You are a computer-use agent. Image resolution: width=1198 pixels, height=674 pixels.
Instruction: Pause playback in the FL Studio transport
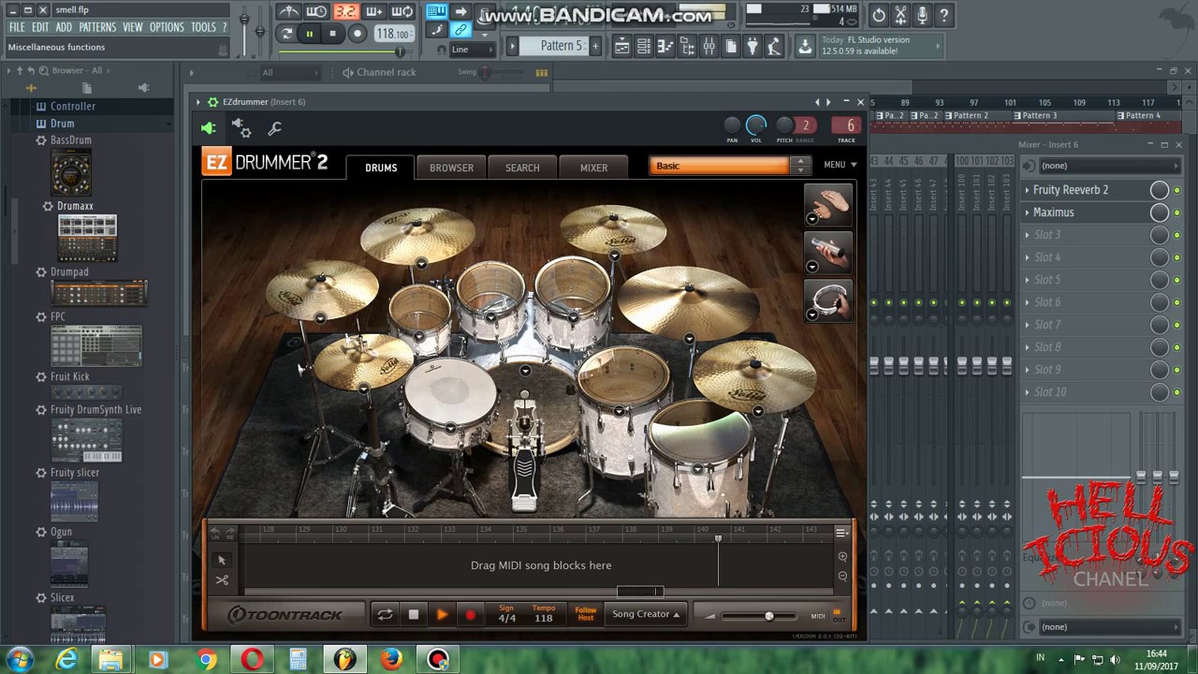click(x=310, y=34)
